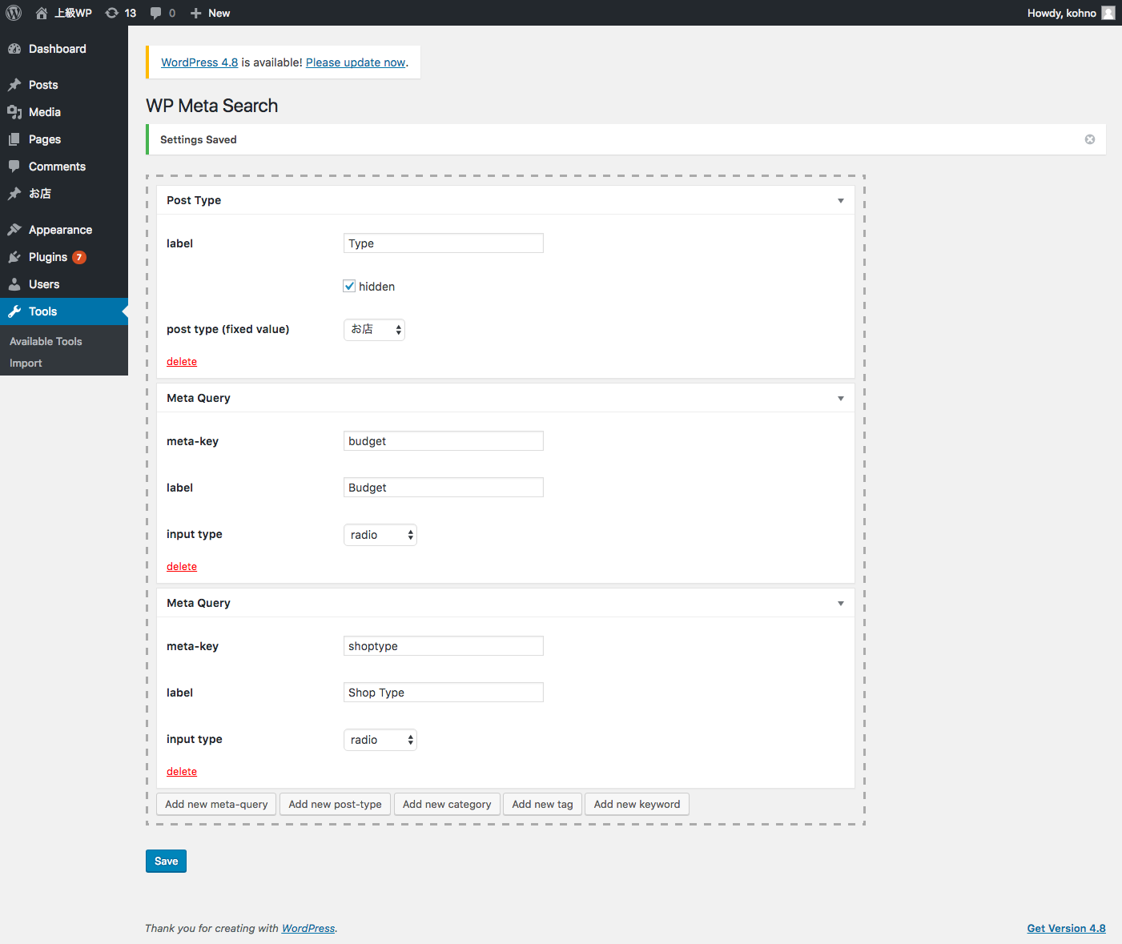Open the post type お店 dropdown
This screenshot has height=944, width=1122.
(374, 329)
